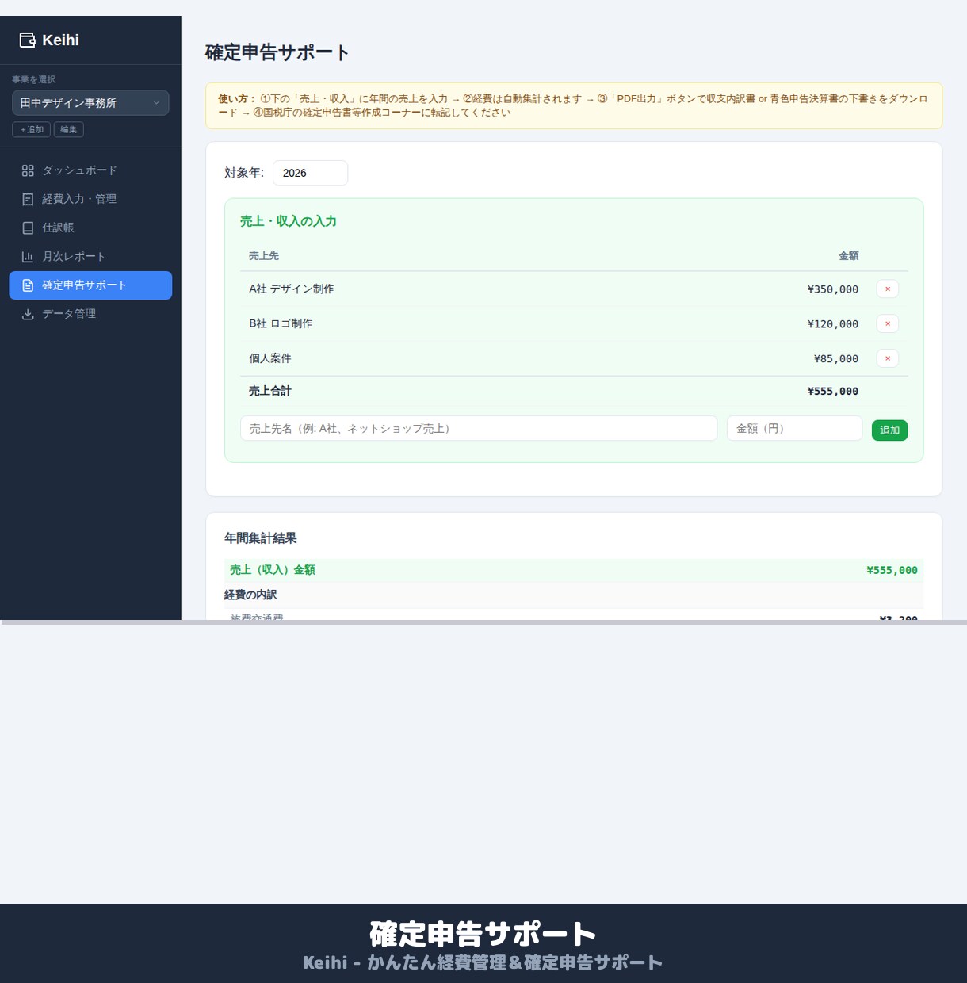This screenshot has width=967, height=983.
Task: Open the ダッシュボード menu item
Action: point(90,170)
